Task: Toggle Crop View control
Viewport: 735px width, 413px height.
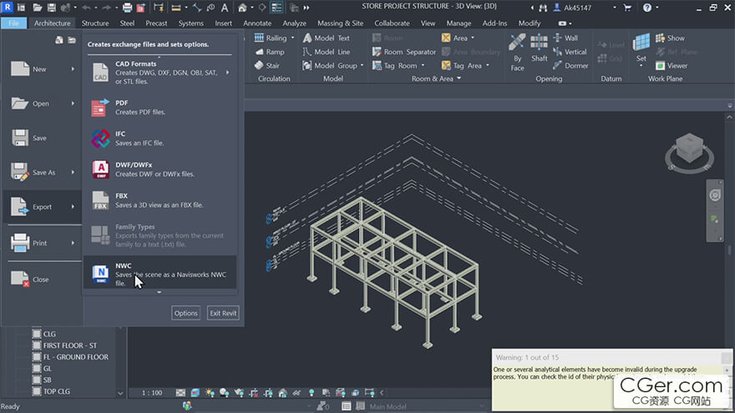Action: 254,393
